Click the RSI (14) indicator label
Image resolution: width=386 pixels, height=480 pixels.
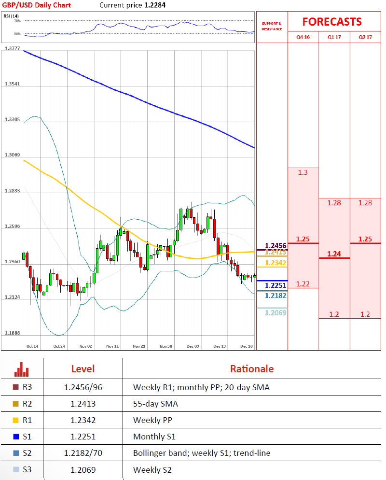11,16
